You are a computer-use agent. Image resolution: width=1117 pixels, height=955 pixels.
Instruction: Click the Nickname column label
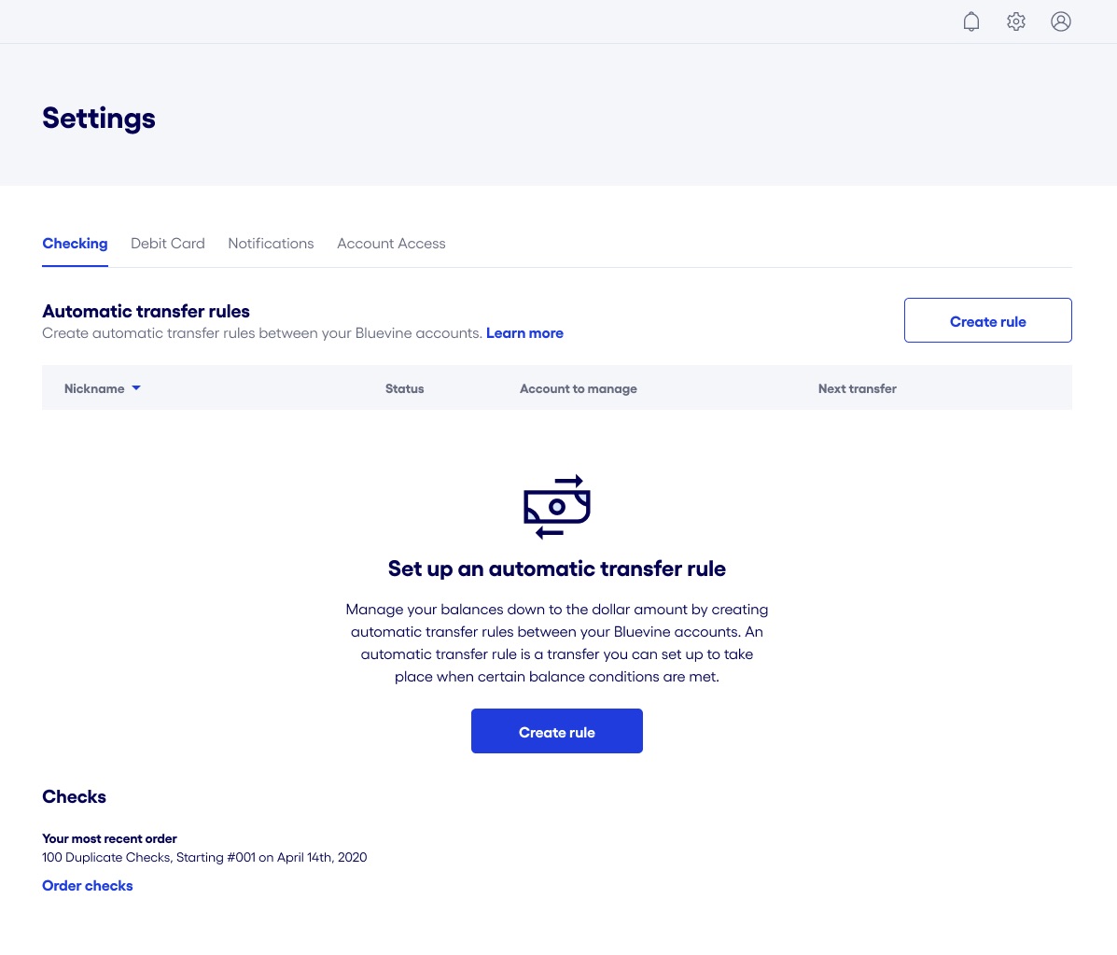point(94,388)
